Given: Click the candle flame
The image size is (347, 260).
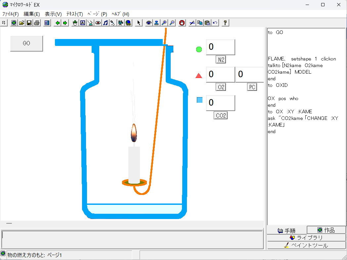Looking at the screenshot, I should coord(134,133).
